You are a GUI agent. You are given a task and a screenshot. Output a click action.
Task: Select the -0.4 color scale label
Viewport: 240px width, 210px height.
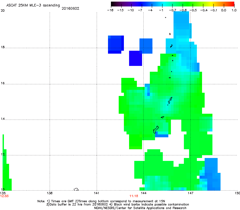[x=204, y=10]
